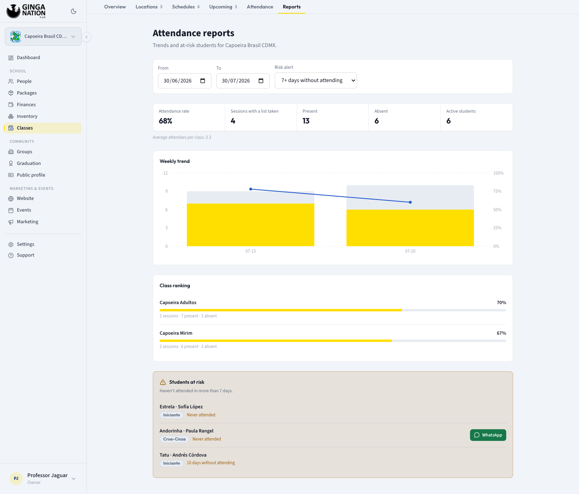Click "10 days without attending" text
This screenshot has height=494, width=579.
pos(211,463)
